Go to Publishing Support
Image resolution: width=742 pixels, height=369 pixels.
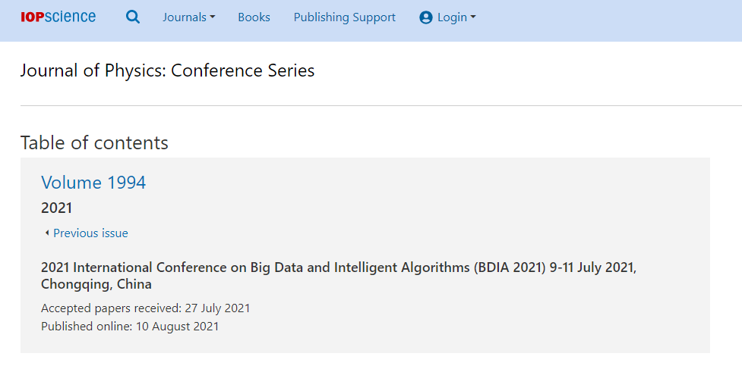tap(345, 17)
